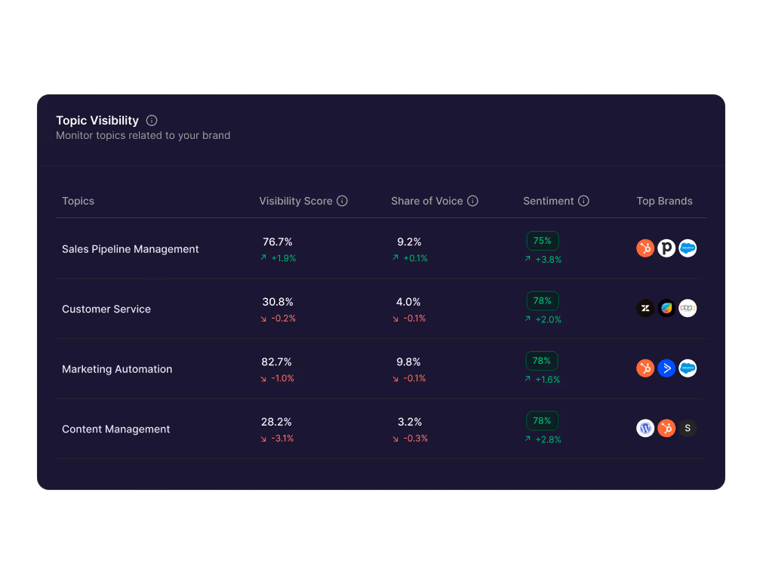Viewport: 763px width, 582px height.
Task: Select the Content Management topic name
Action: point(115,429)
